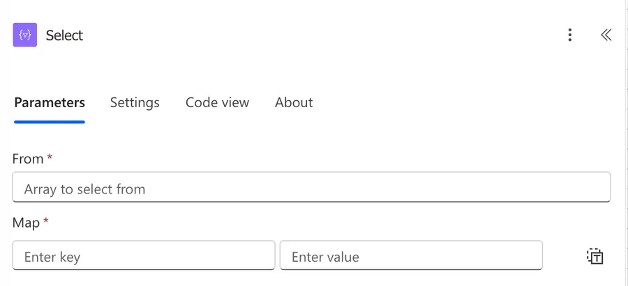Click empty header space beside Select title

[320, 35]
